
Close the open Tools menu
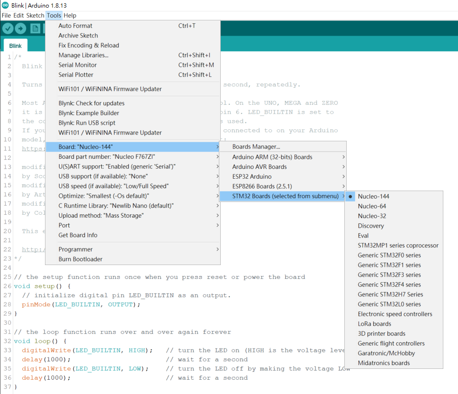click(54, 16)
